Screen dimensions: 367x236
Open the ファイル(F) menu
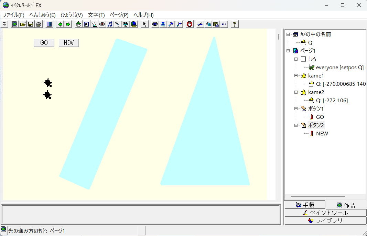click(x=13, y=15)
